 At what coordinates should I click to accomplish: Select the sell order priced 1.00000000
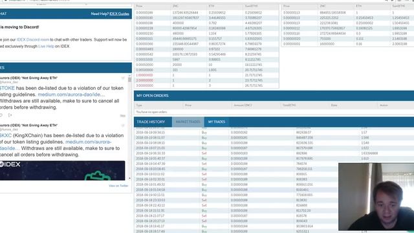[206, 75]
